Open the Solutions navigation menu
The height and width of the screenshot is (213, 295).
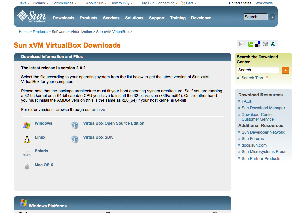tap(134, 18)
